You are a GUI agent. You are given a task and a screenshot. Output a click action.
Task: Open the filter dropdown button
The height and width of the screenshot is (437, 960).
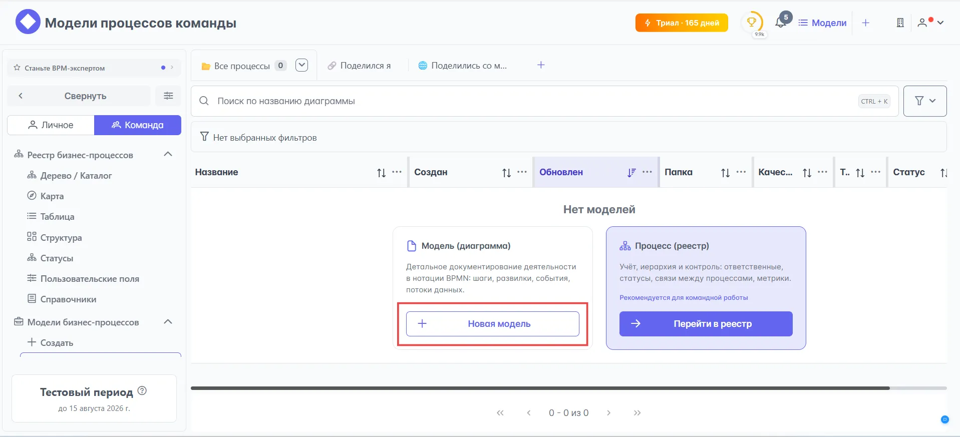[x=924, y=101]
